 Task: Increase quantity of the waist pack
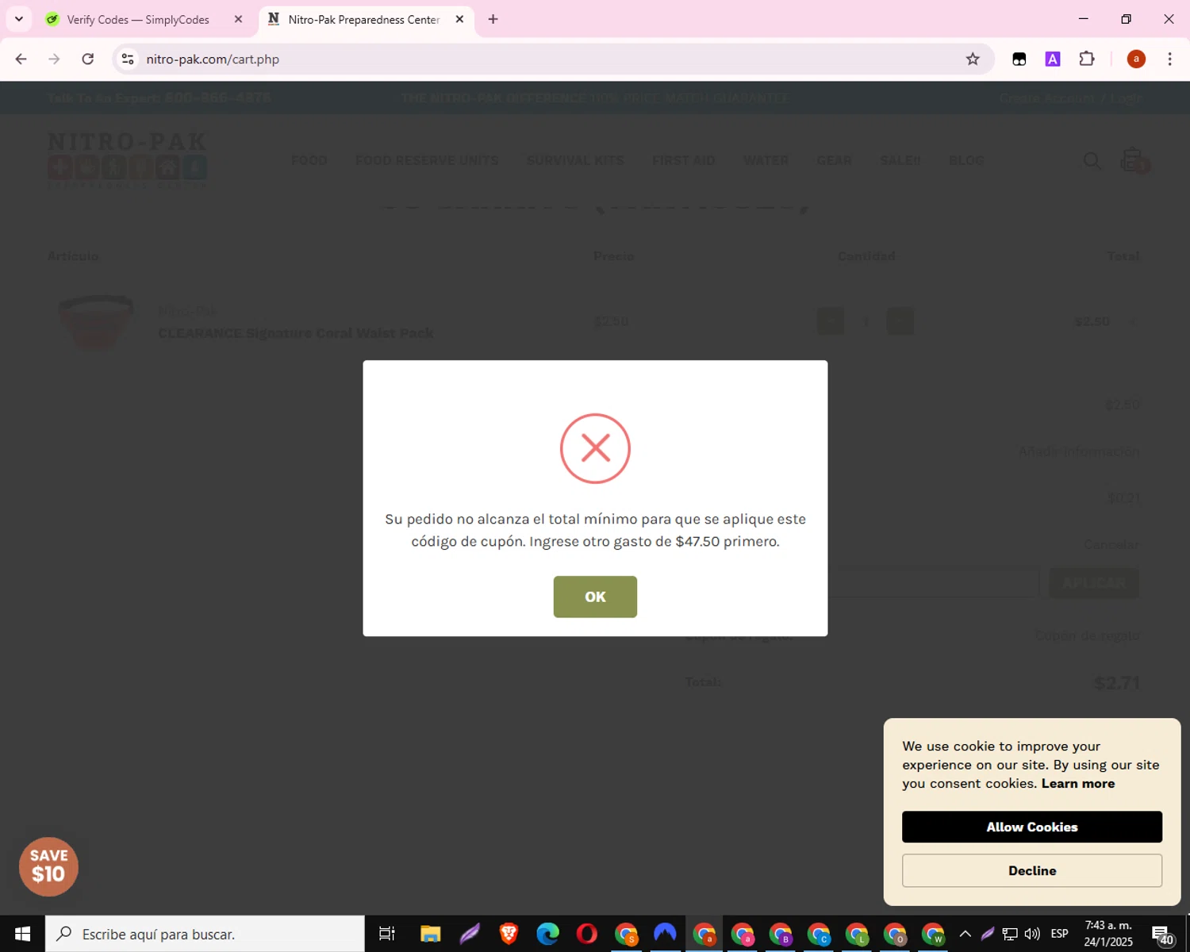click(x=900, y=321)
